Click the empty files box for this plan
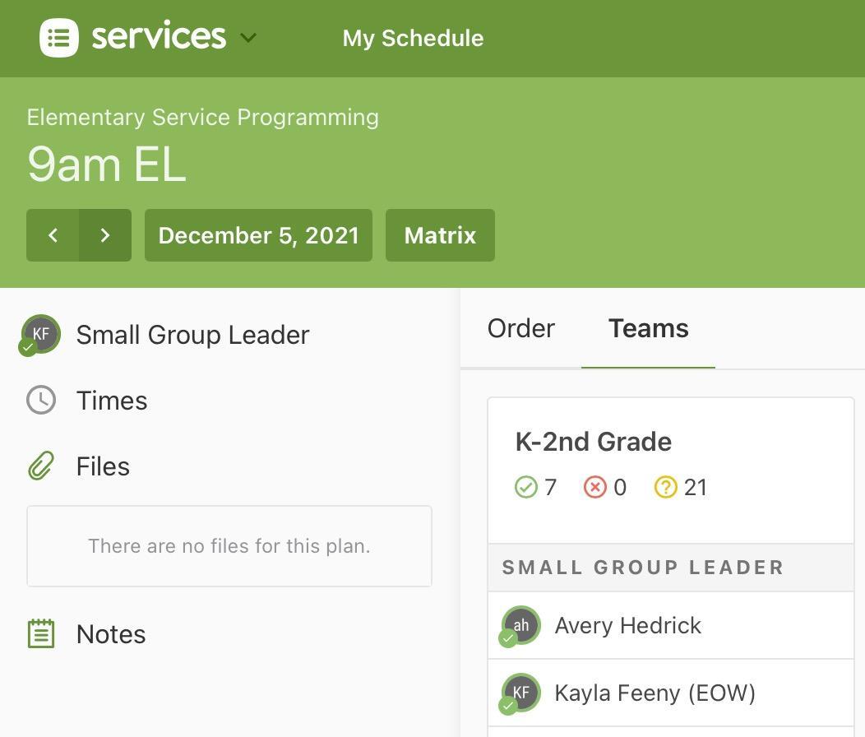 [229, 546]
